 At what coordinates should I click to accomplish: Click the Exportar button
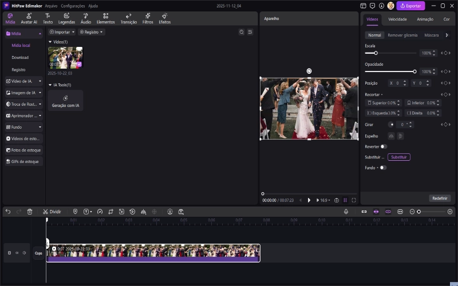click(410, 6)
